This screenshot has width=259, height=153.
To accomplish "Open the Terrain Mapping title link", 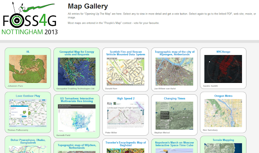I will [223, 140].
